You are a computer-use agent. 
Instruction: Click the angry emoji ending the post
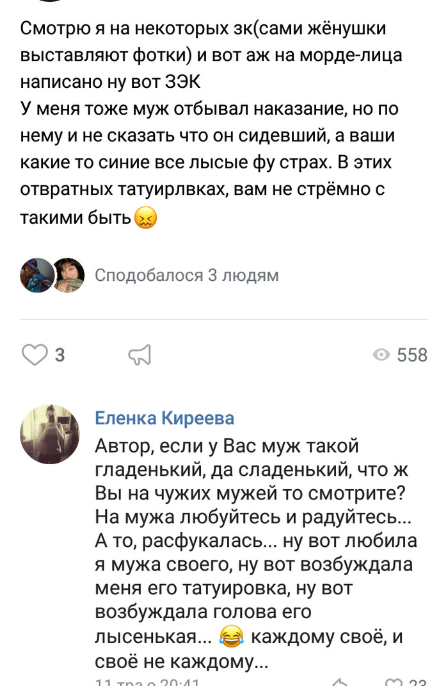(146, 219)
